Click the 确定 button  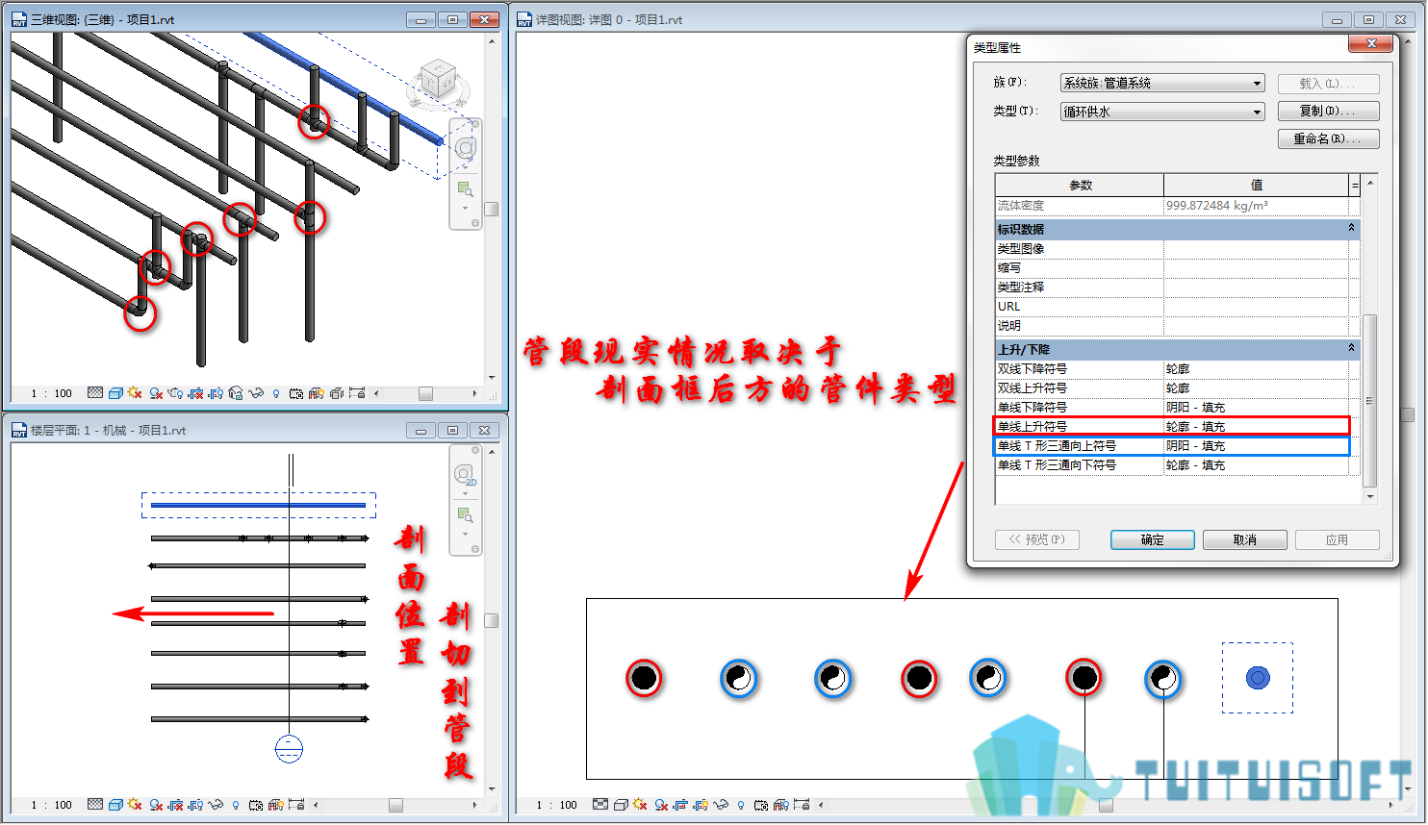click(x=1152, y=539)
